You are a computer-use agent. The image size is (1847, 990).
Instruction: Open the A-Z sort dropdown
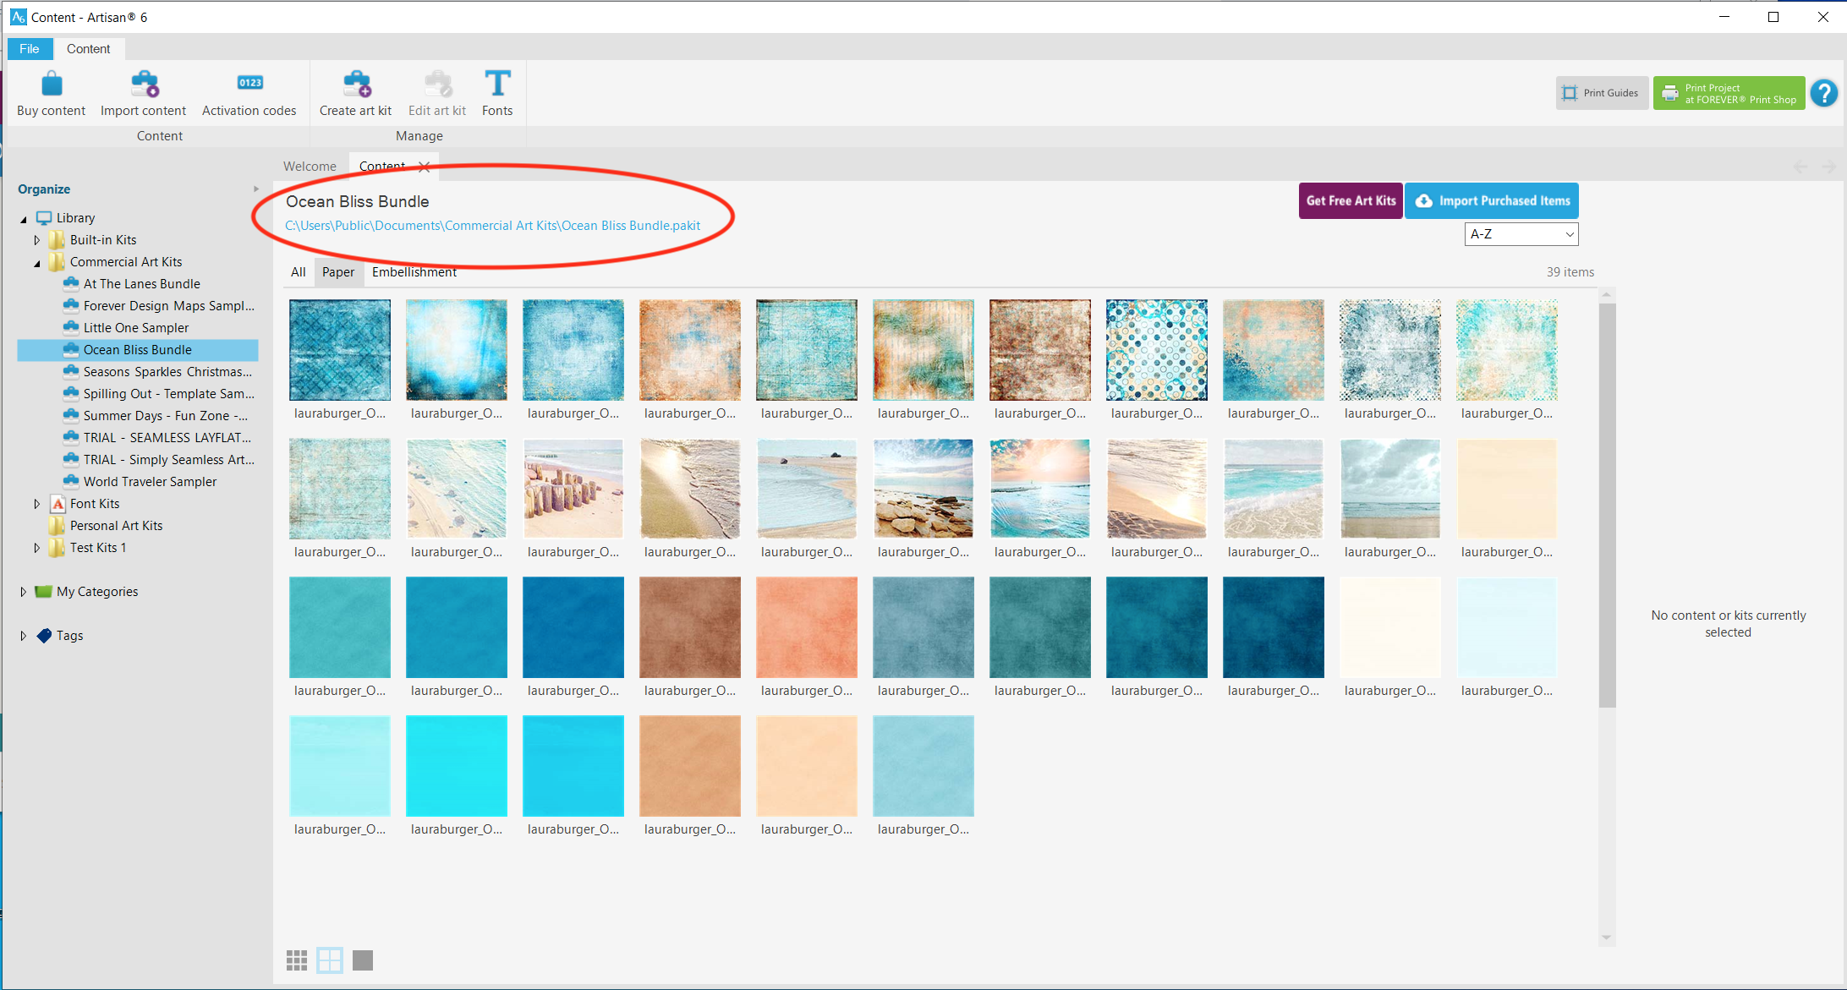(x=1521, y=234)
